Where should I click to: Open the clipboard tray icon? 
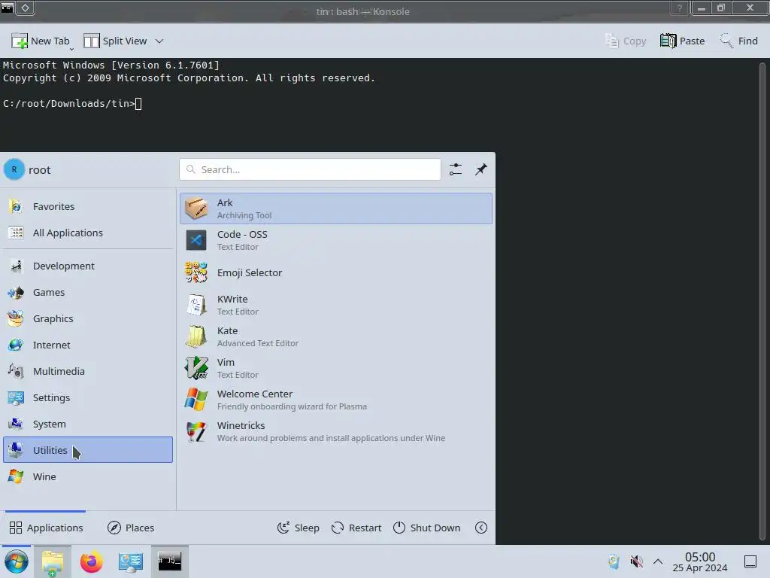(614, 561)
